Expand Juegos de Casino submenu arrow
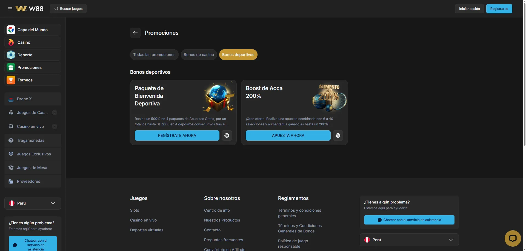 click(55, 113)
